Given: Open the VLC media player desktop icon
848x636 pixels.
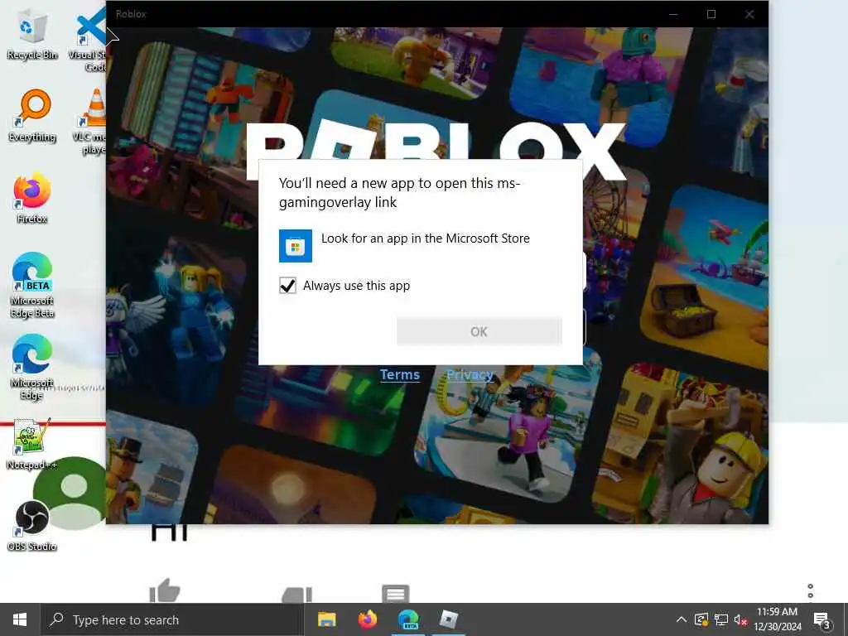Looking at the screenshot, I should click(x=92, y=121).
